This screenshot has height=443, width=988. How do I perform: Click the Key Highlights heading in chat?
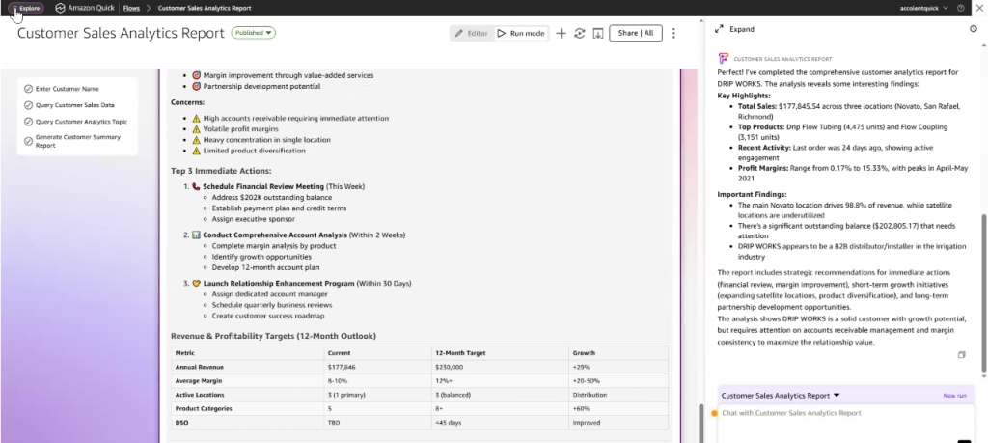[x=744, y=96]
